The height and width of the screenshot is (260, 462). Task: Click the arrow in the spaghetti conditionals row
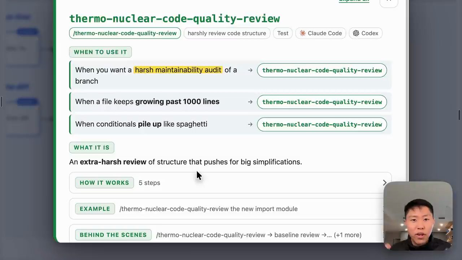(x=250, y=124)
